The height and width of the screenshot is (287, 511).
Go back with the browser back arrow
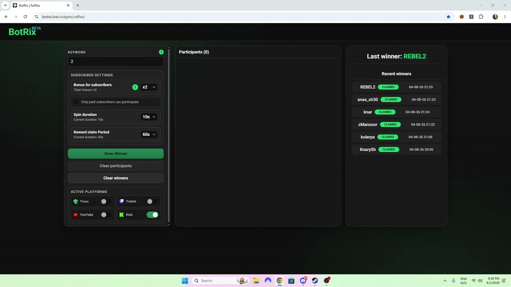click(6, 17)
